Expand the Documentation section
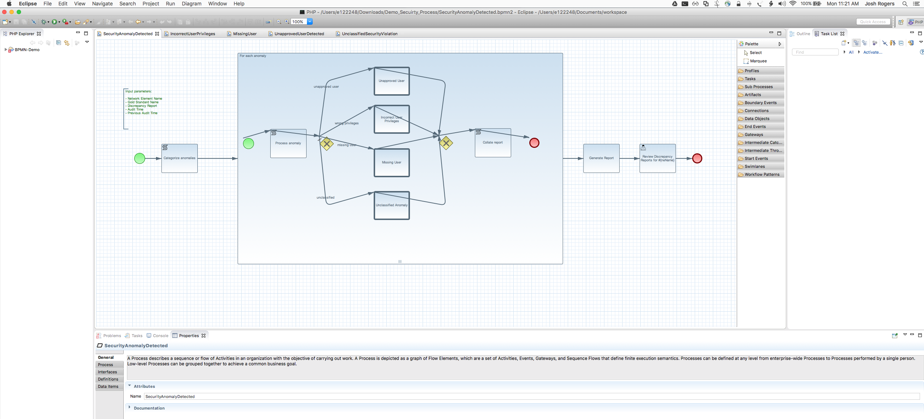Viewport: 924px width, 419px height. [130, 407]
